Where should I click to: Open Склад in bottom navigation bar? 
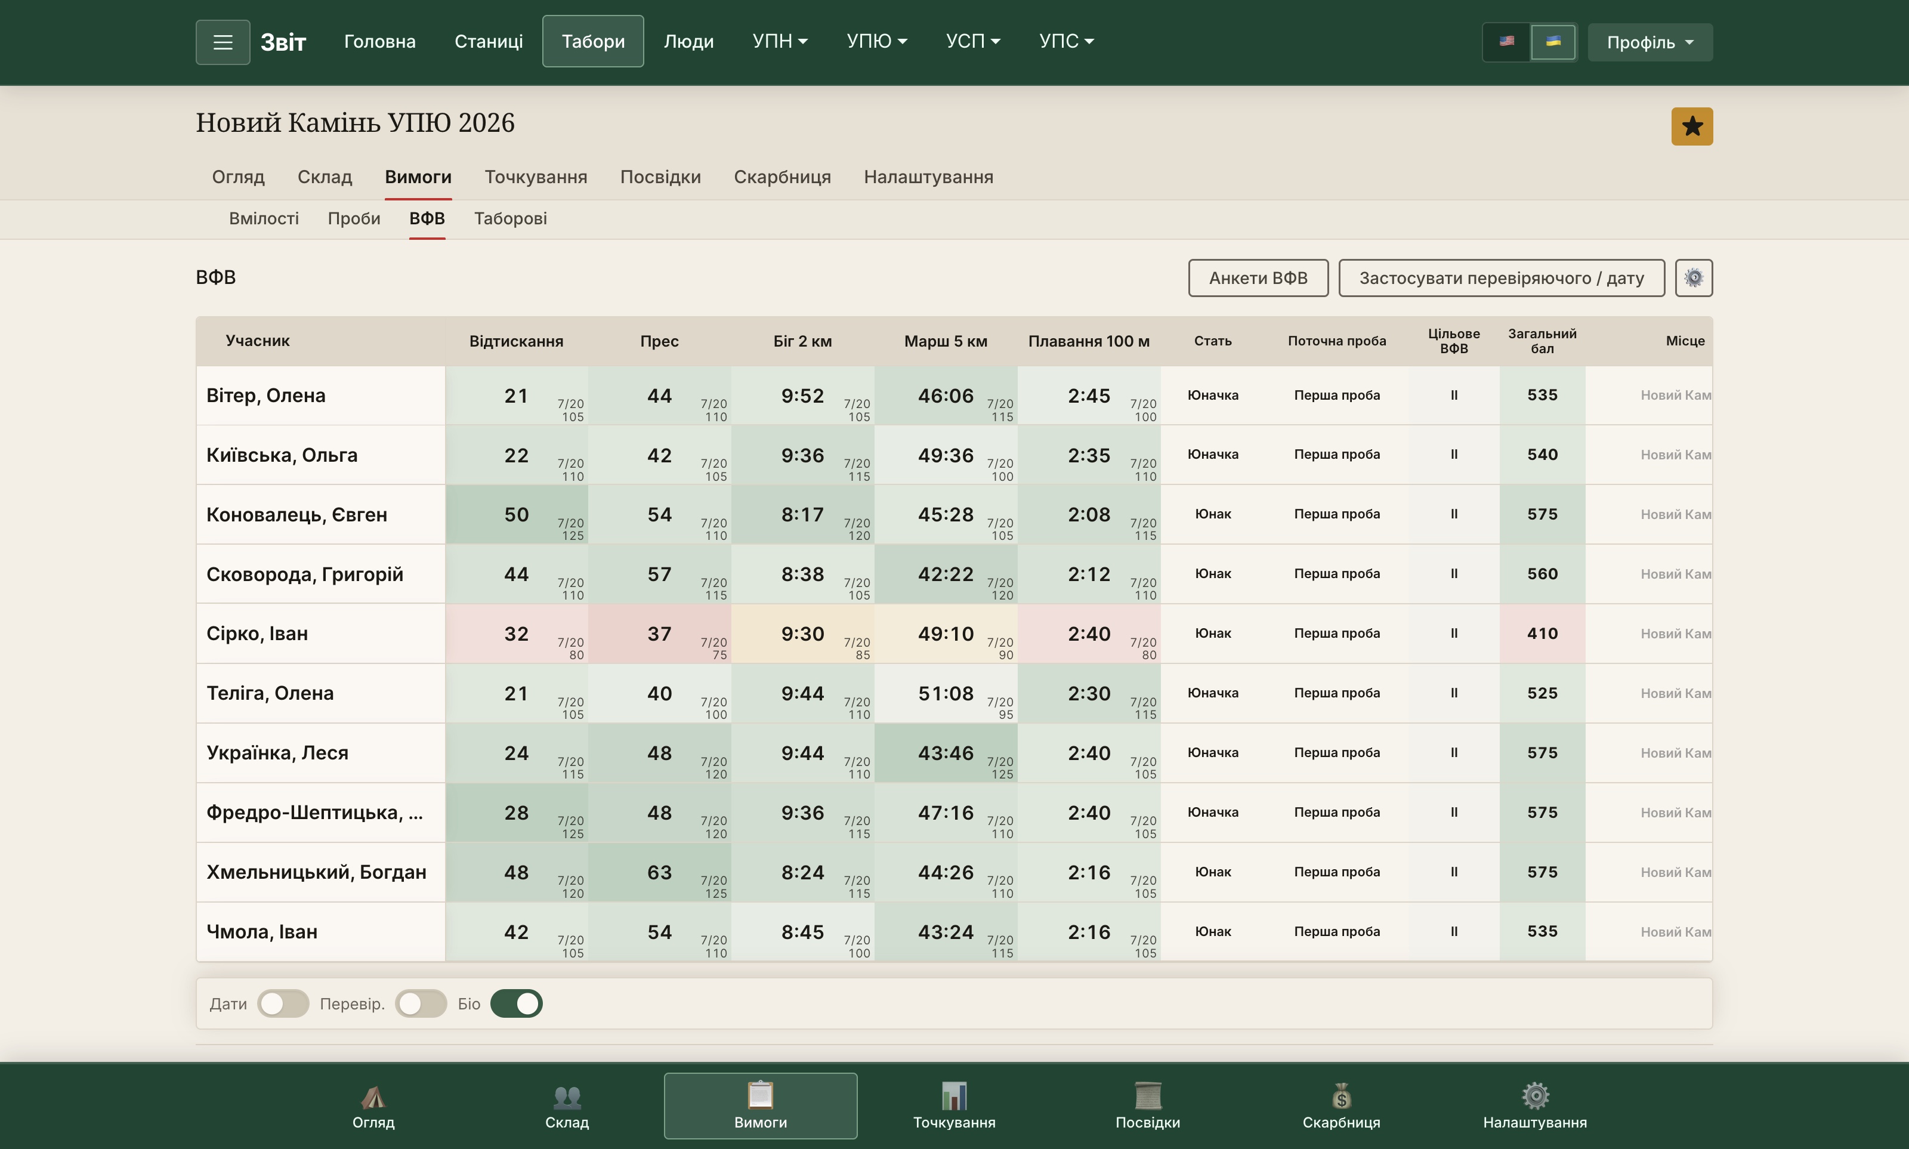point(567,1105)
